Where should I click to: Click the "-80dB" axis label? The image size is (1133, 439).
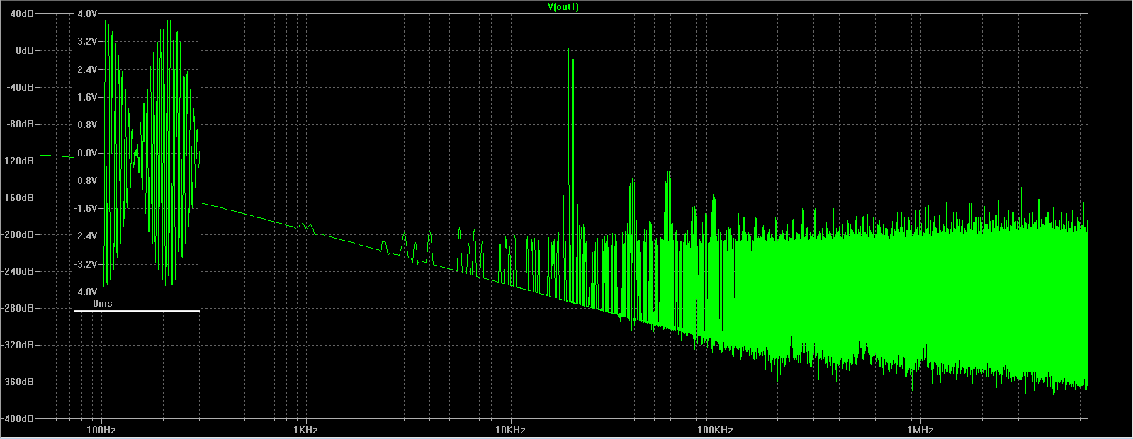point(21,125)
